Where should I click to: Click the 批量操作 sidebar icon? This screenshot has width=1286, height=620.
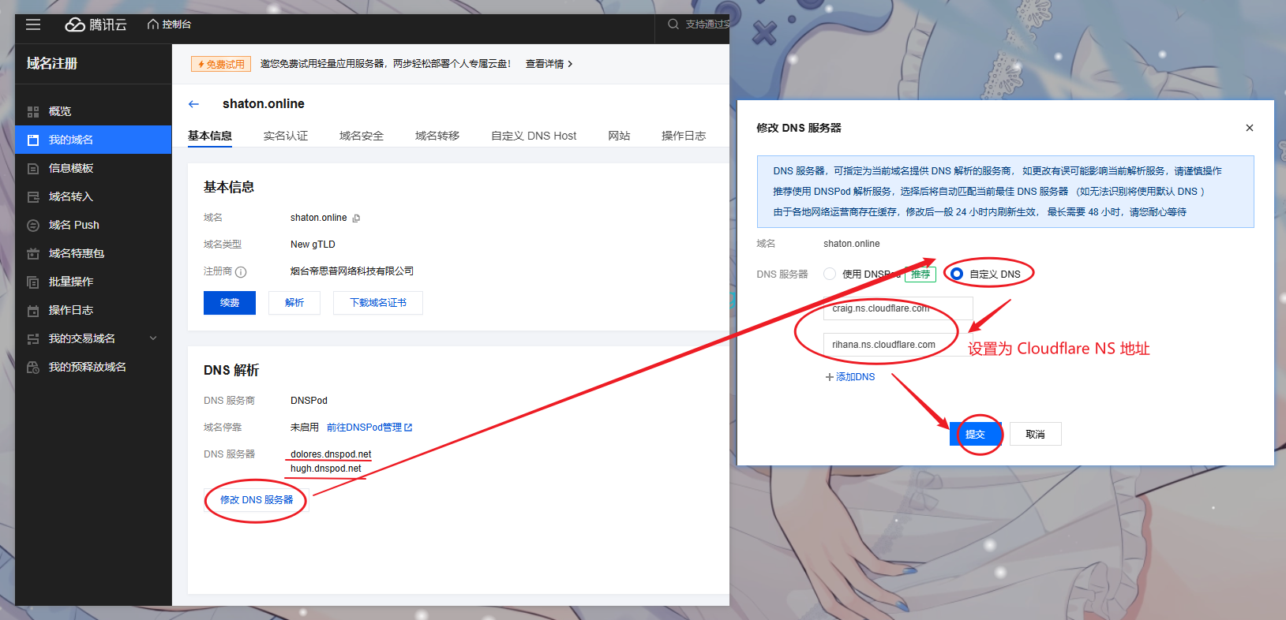click(x=33, y=282)
